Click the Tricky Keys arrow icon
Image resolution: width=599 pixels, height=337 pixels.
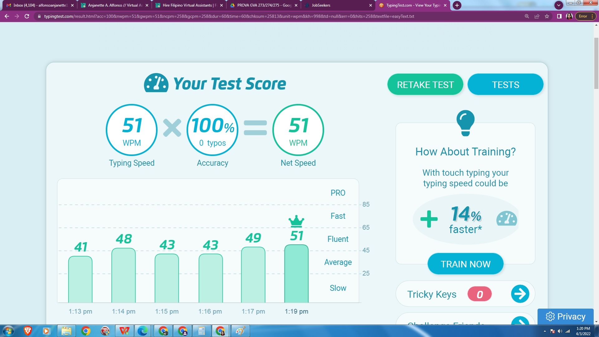(520, 294)
